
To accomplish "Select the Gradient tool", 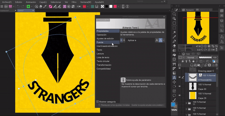I will point(174,73).
